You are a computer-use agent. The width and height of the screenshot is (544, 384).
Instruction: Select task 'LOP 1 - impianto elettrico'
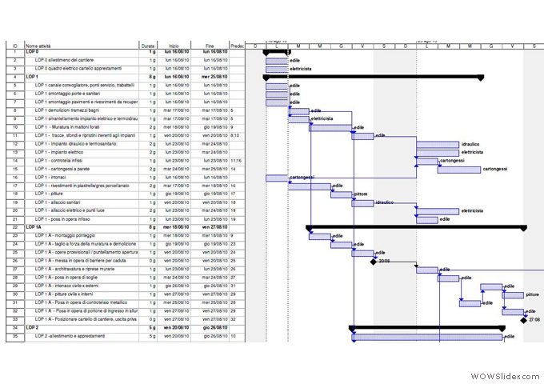click(x=59, y=152)
